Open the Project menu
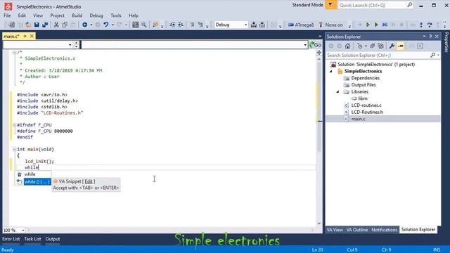Viewport: 450px width, 253px height. (57, 15)
